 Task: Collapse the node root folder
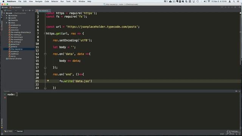4,13
